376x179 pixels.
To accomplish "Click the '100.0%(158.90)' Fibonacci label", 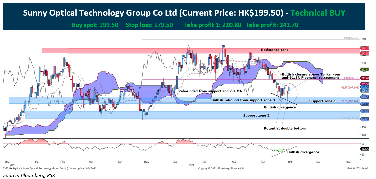I will click(351, 118).
